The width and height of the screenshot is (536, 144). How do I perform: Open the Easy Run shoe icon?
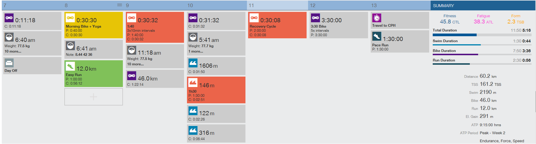[x=70, y=66]
